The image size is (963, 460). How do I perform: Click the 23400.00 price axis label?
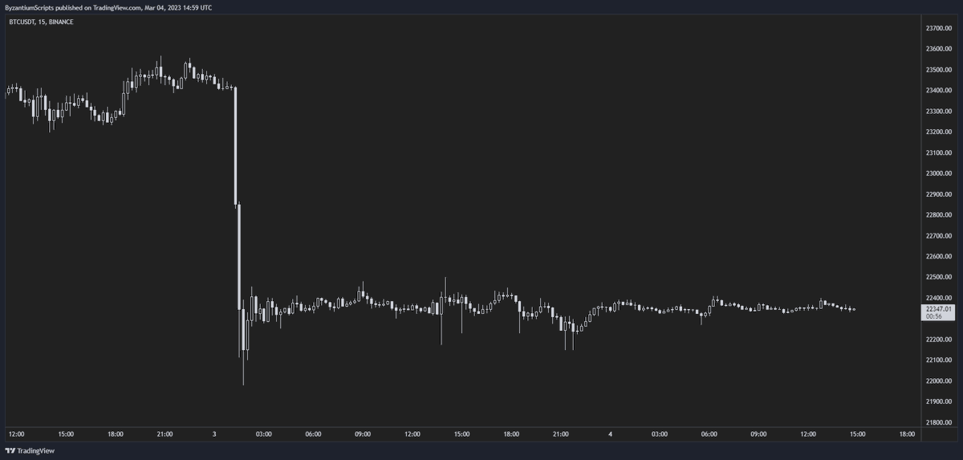click(939, 90)
